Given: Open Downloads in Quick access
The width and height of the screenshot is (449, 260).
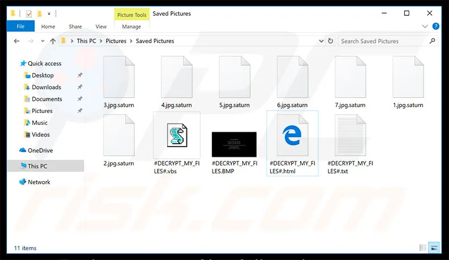Looking at the screenshot, I should point(46,87).
